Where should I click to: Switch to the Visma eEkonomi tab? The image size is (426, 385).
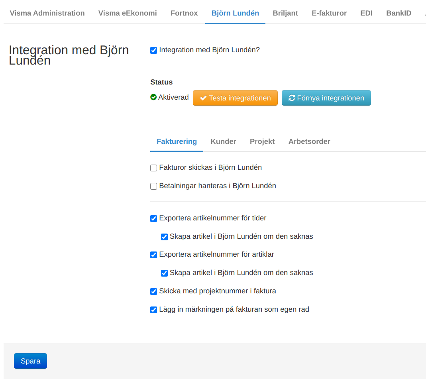(128, 13)
